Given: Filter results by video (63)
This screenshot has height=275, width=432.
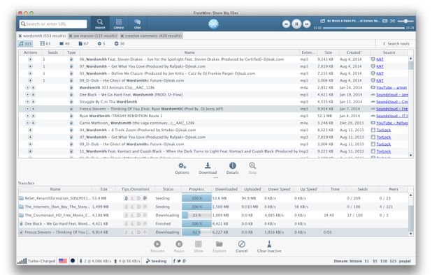Looking at the screenshot, I should click(x=45, y=43).
